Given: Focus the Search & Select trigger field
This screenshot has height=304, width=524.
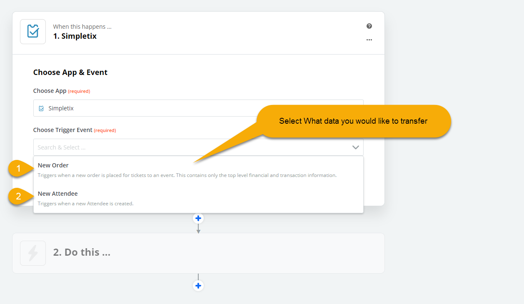Looking at the screenshot, I should coord(198,147).
